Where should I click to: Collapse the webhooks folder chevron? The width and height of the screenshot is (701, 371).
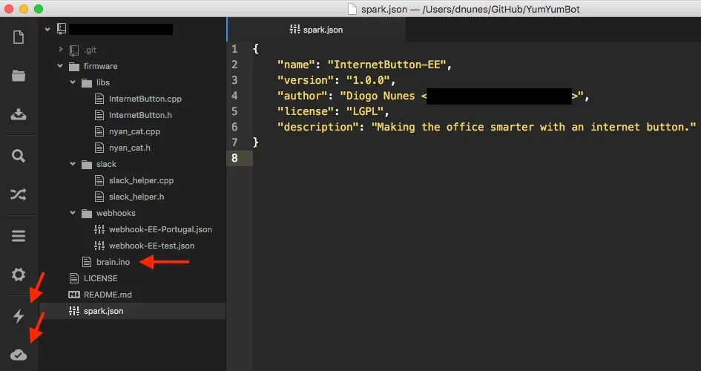73,213
